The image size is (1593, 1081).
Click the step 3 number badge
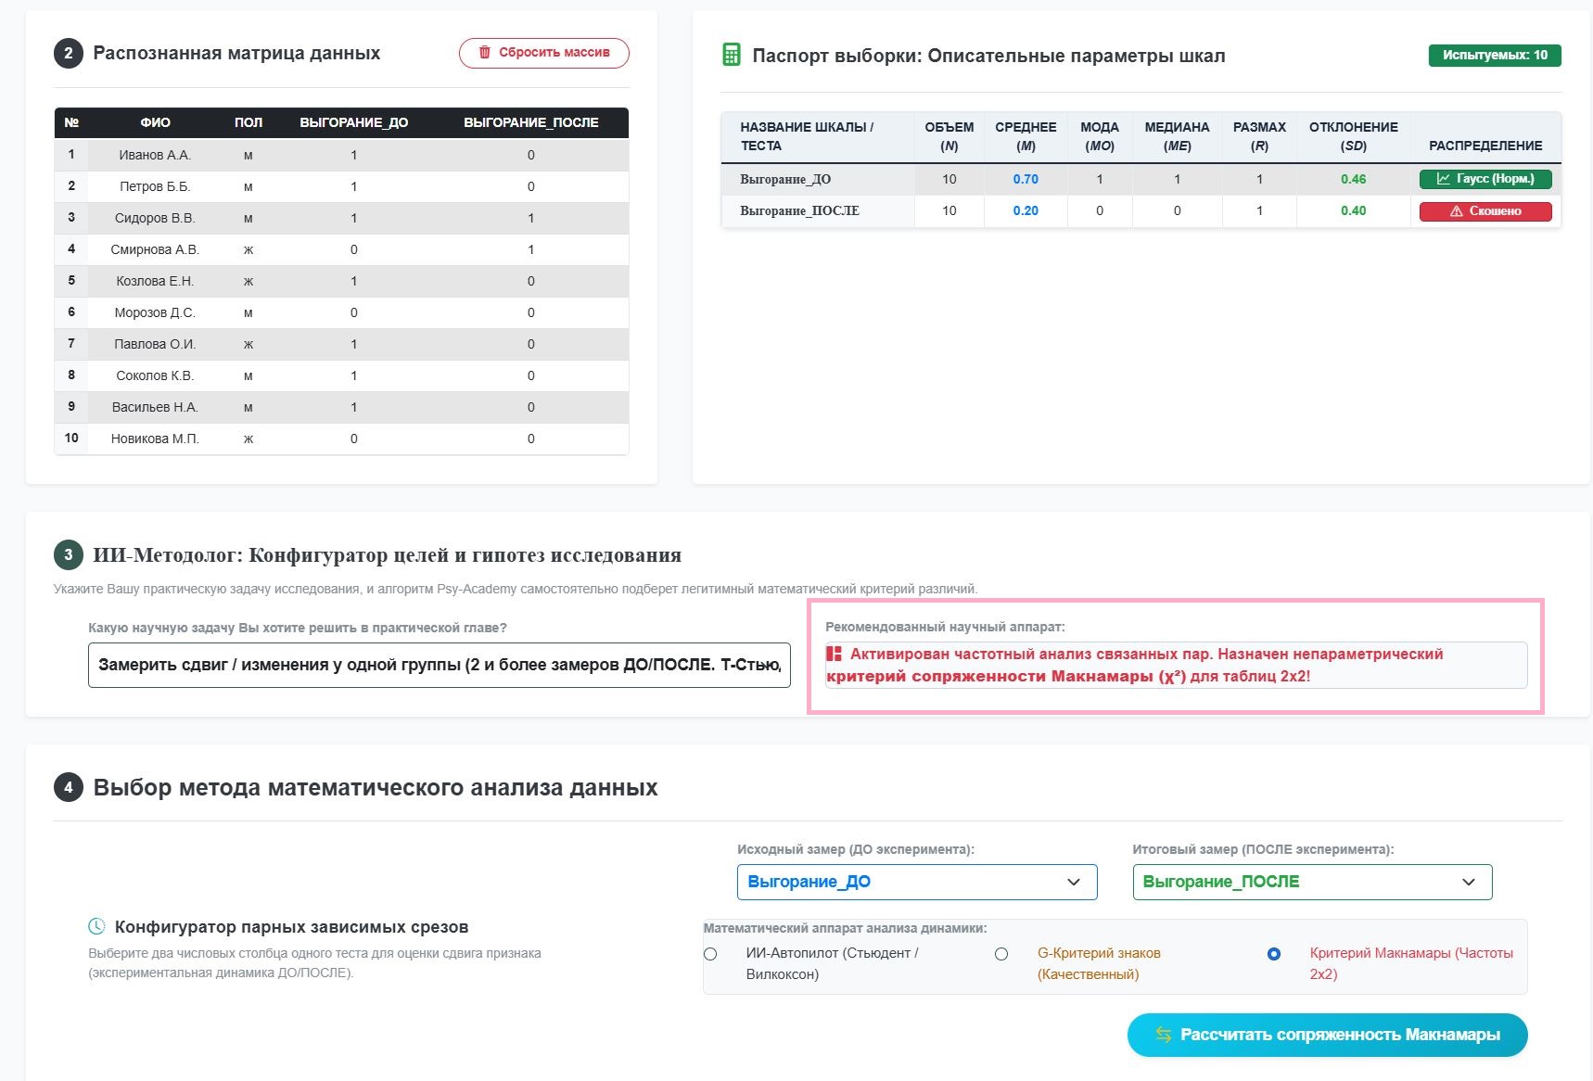(x=68, y=555)
